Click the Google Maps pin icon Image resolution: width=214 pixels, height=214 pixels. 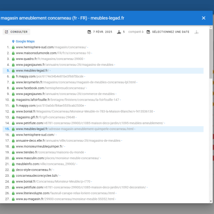13,42
